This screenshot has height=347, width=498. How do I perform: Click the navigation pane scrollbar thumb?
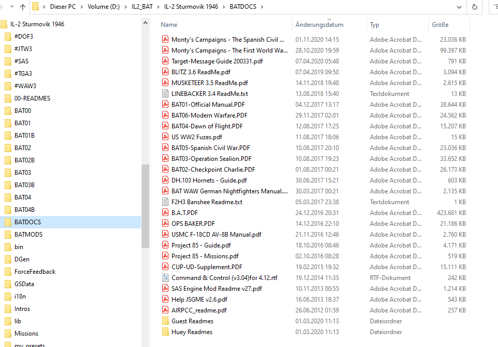[x=145, y=206]
